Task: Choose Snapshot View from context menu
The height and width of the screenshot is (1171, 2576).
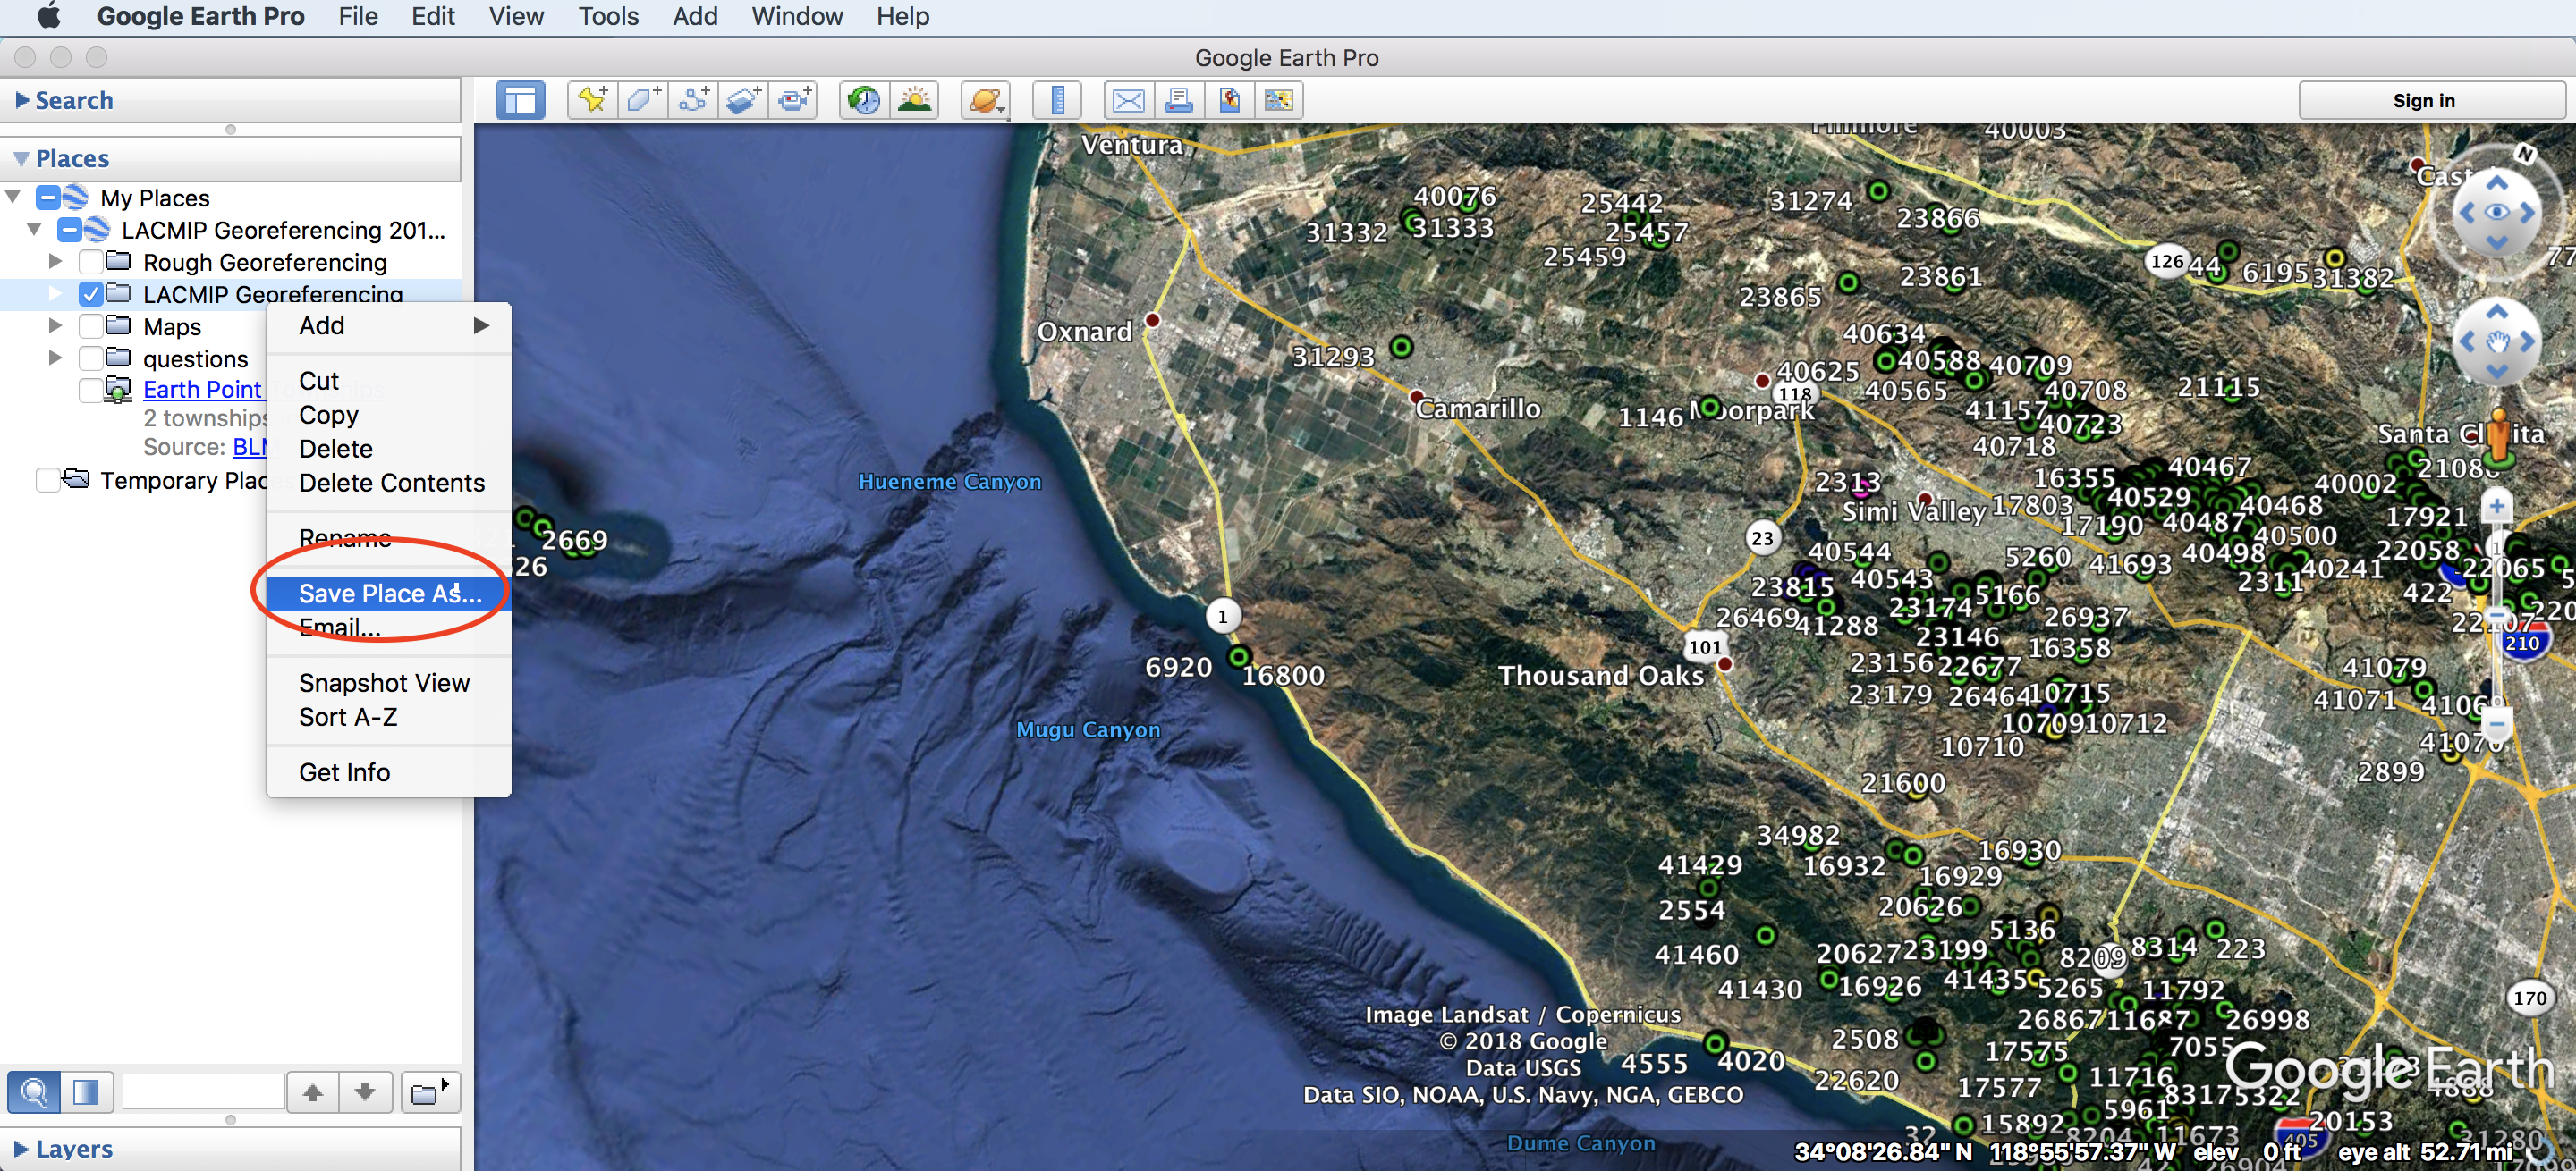Action: point(389,682)
